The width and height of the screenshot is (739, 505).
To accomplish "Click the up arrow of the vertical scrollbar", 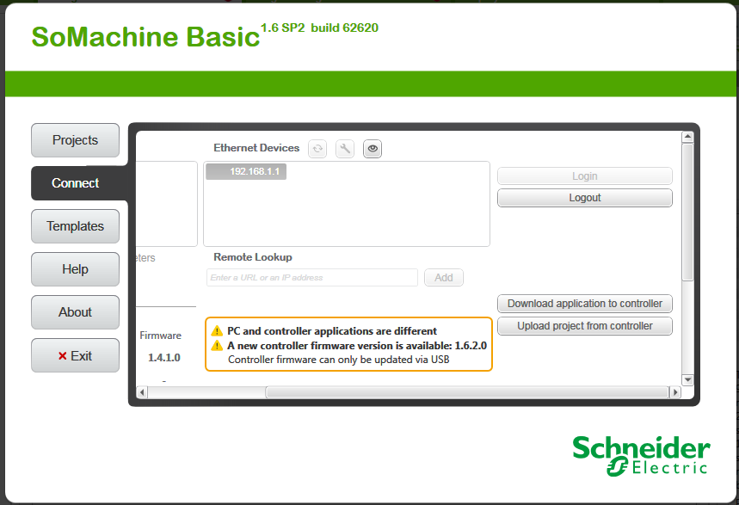I will (687, 136).
